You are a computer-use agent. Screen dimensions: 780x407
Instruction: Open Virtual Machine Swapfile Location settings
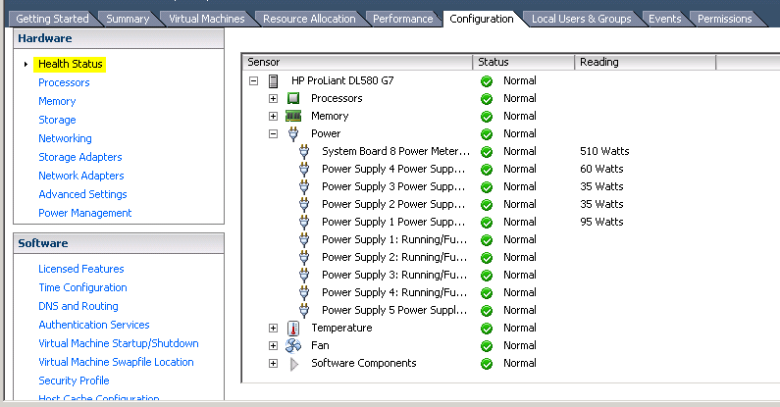[116, 362]
